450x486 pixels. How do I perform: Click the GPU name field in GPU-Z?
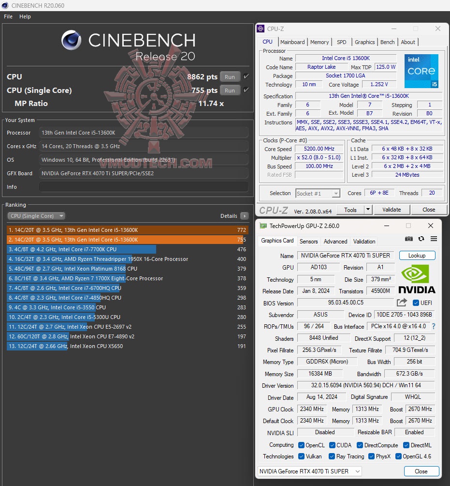[346, 256]
